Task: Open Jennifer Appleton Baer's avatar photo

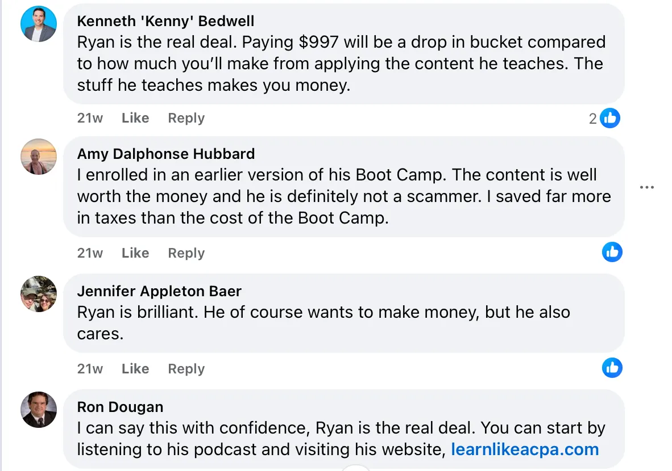Action: click(x=39, y=294)
